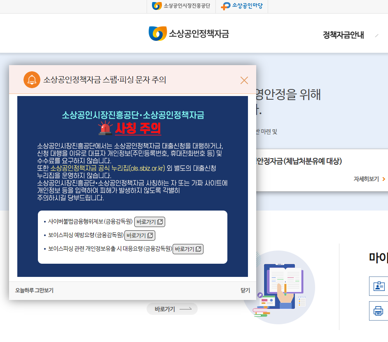Open the 정책자금안내 menu
Screen dimensions: 388x342
pos(343,35)
